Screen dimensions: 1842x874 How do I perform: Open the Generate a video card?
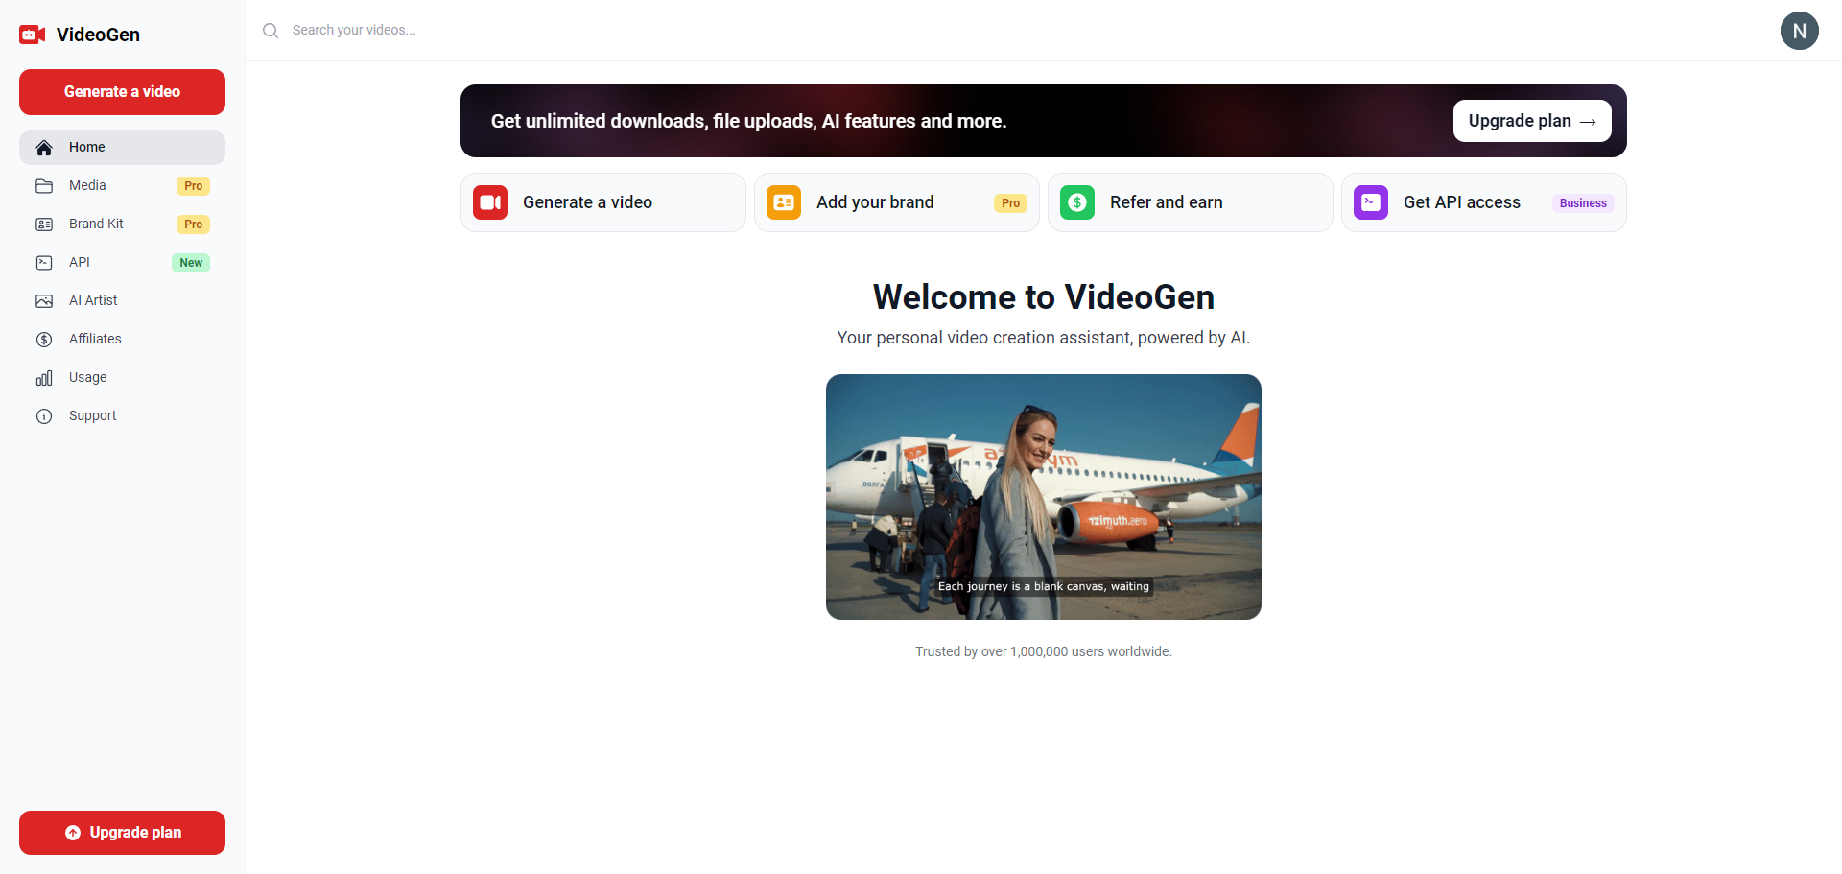coord(603,202)
